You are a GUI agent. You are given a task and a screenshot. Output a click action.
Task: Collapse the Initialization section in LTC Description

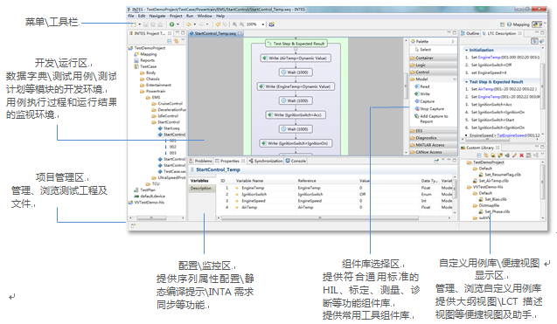pyautogui.click(x=466, y=50)
